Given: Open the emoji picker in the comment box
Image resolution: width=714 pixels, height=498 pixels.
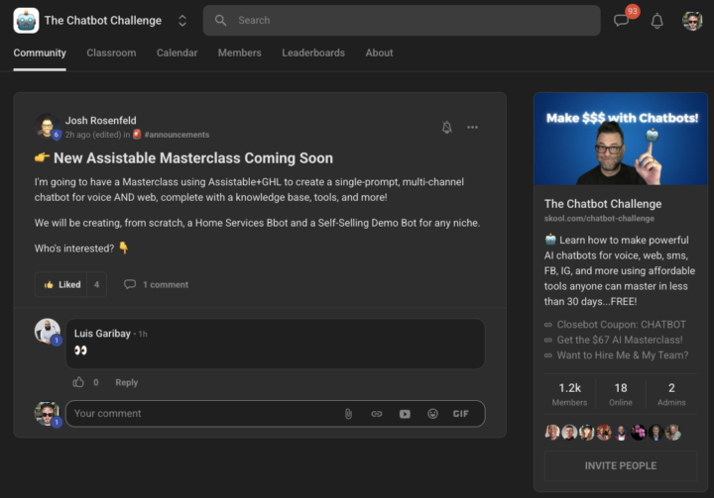Looking at the screenshot, I should [432, 414].
